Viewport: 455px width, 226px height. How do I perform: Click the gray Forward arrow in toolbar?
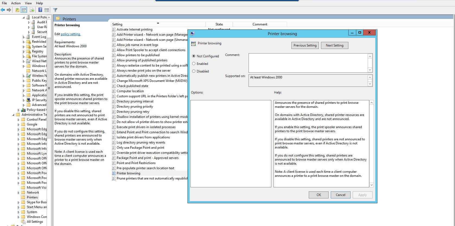point(9,10)
